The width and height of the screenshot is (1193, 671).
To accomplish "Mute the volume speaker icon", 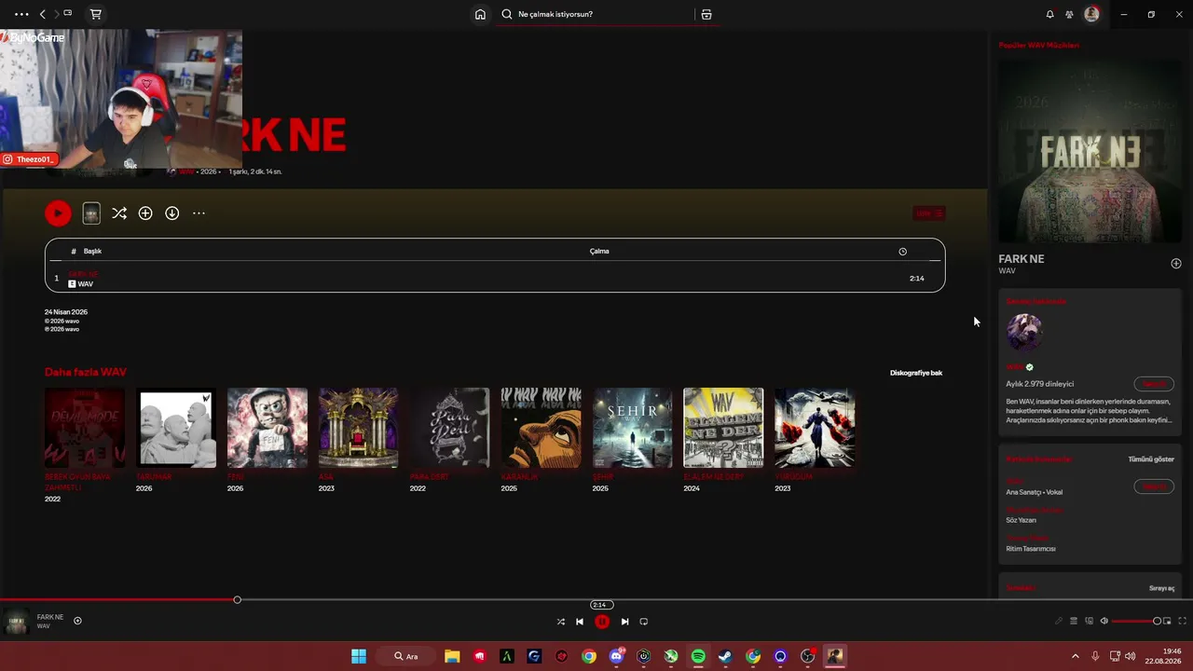I will (x=1104, y=621).
